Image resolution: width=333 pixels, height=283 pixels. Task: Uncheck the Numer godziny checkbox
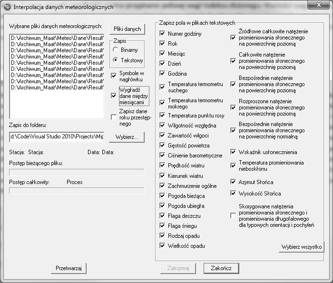(x=162, y=33)
